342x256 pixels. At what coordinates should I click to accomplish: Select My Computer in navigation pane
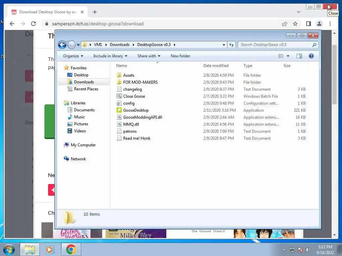point(83,145)
